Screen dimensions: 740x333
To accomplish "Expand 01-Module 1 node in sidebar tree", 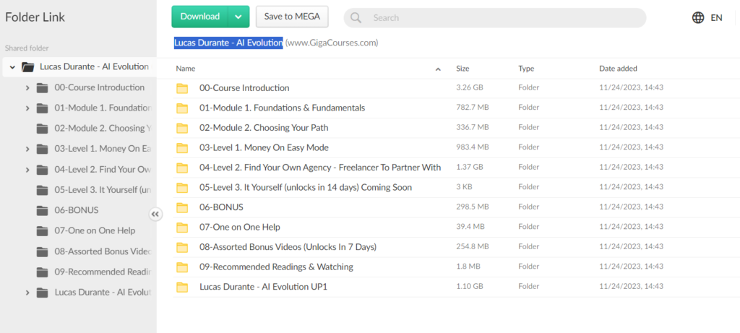I will point(27,108).
